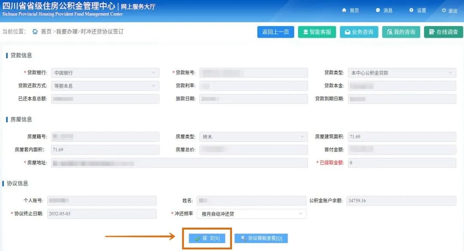This screenshot has height=251, width=464.
Task: Open 我的咨询 my inquiries
Action: tap(401, 32)
